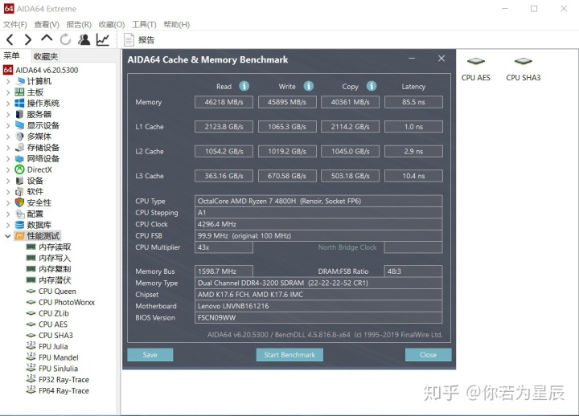
Task: Expand the 计算机 tree node
Action: coord(8,81)
